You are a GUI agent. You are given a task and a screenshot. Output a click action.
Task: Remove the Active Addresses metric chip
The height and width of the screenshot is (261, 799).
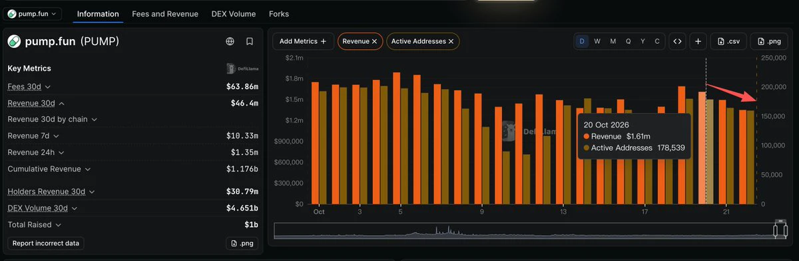451,41
